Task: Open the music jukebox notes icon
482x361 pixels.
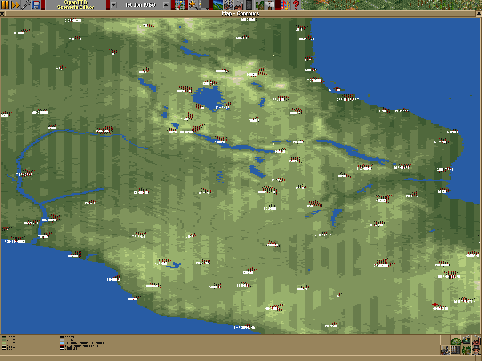Action: pos(286,5)
